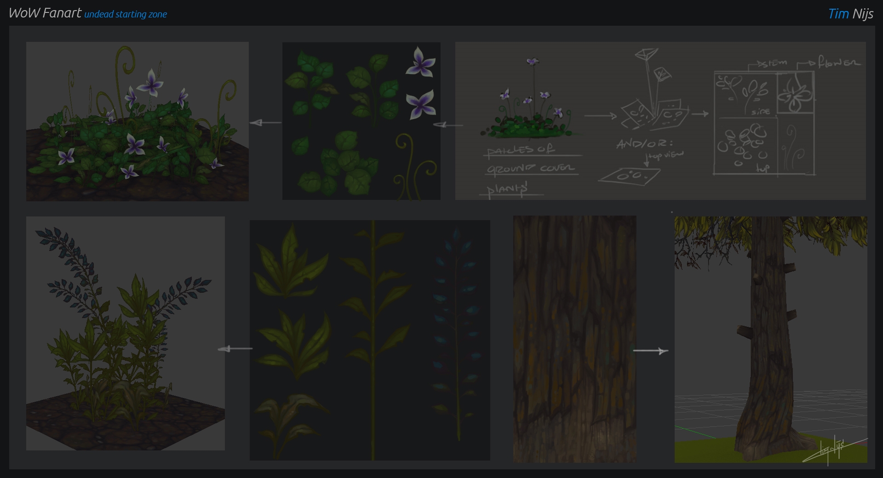The height and width of the screenshot is (478, 883).
Task: Open the tall fern plant 3D render
Action: pos(126,333)
